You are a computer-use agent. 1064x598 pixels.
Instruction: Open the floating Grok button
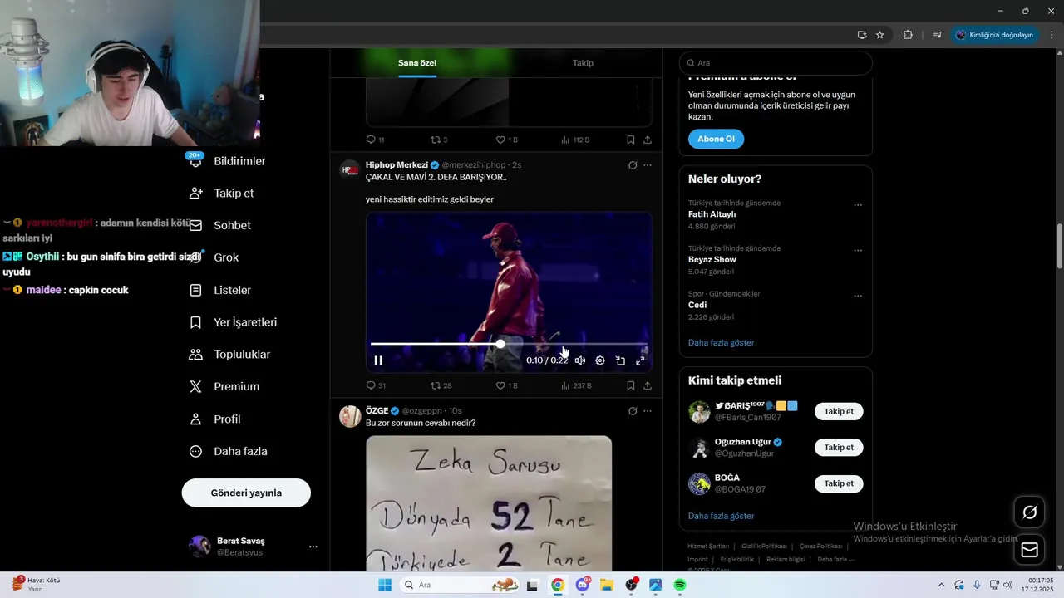(x=1029, y=512)
